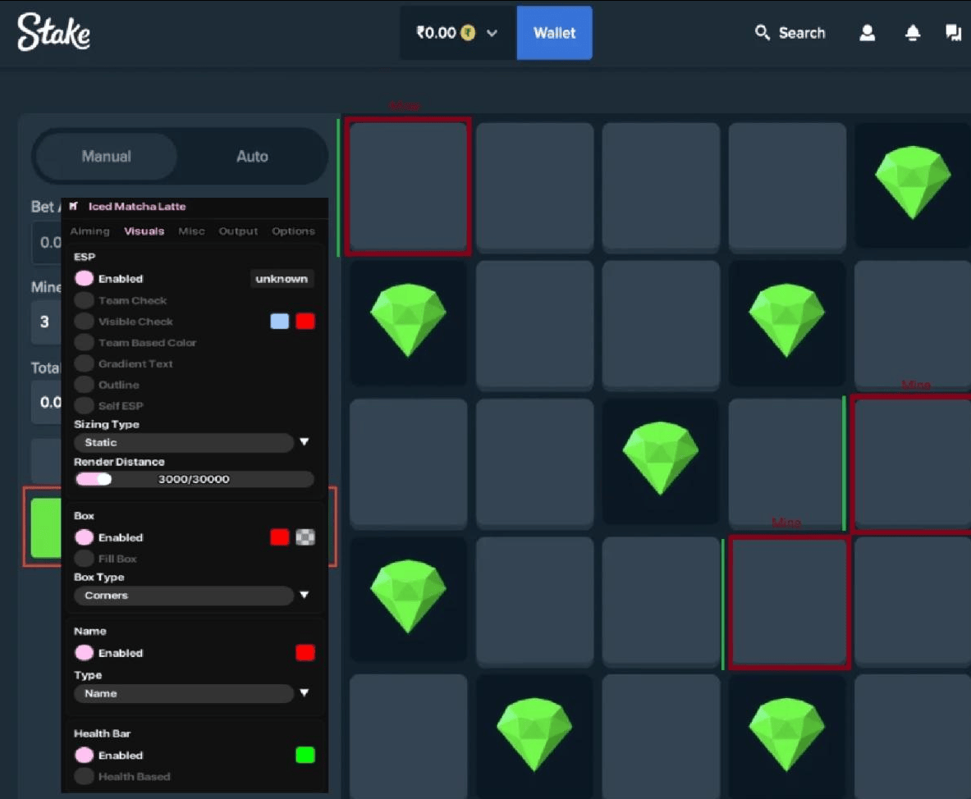Toggle Health Bar Enabled
Image resolution: width=971 pixels, height=799 pixels.
tap(85, 755)
